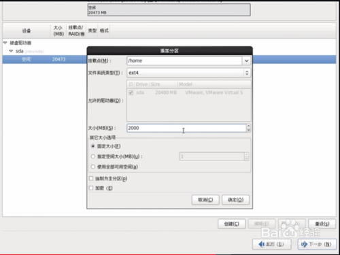Confirm with the OK (O) button
The height and width of the screenshot is (255, 340).
pyautogui.click(x=236, y=200)
